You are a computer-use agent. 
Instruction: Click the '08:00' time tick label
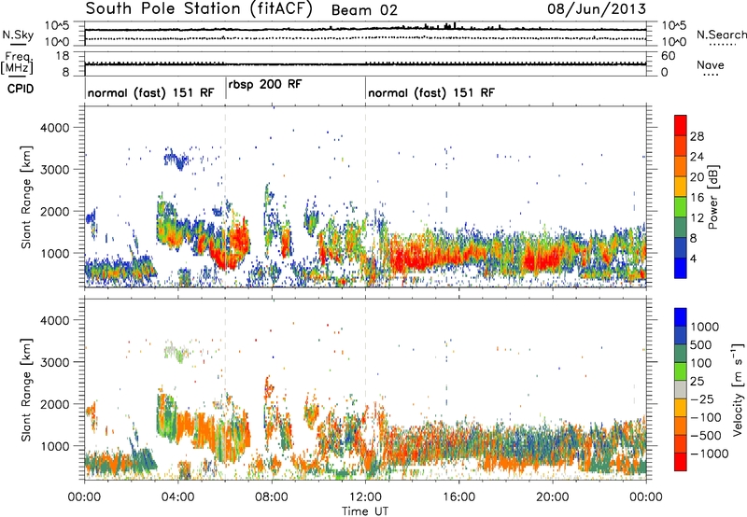(272, 497)
